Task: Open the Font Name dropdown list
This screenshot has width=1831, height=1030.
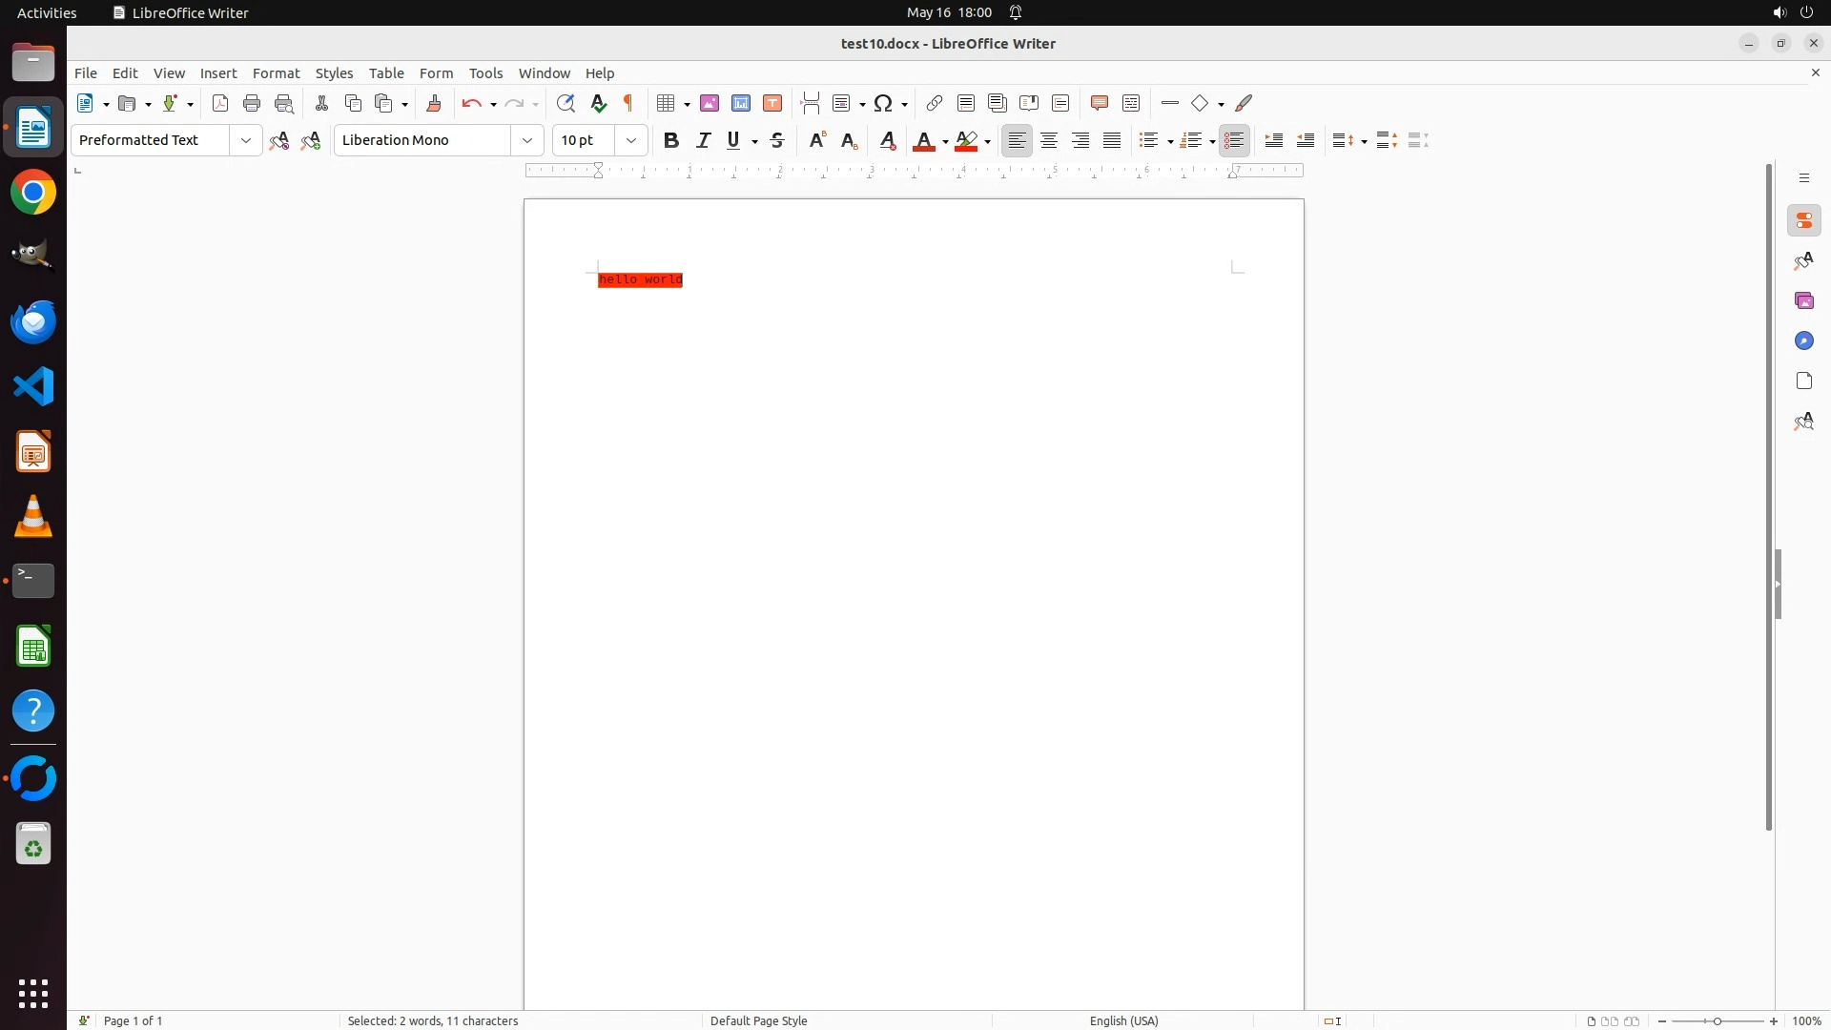Action: (x=527, y=140)
